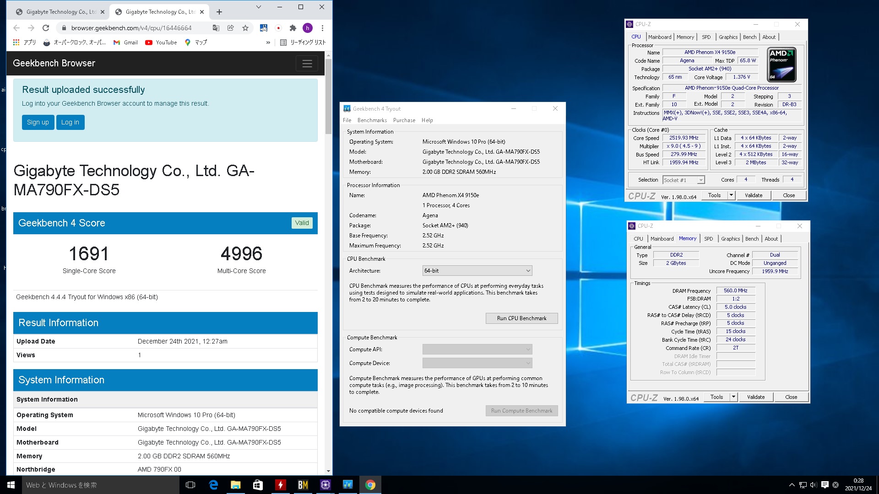Viewport: 879px width, 494px height.
Task: Open Task View on the taskbar
Action: pyautogui.click(x=190, y=485)
